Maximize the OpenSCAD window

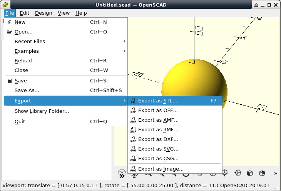(x=269, y=5)
